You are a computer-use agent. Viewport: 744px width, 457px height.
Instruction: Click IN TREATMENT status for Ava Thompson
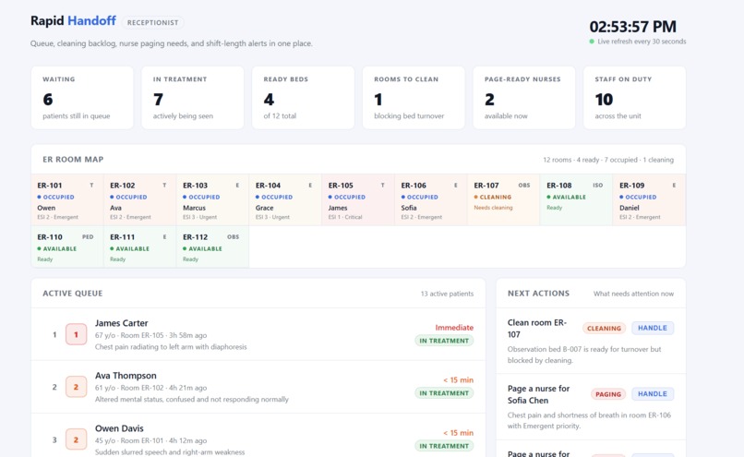[444, 393]
